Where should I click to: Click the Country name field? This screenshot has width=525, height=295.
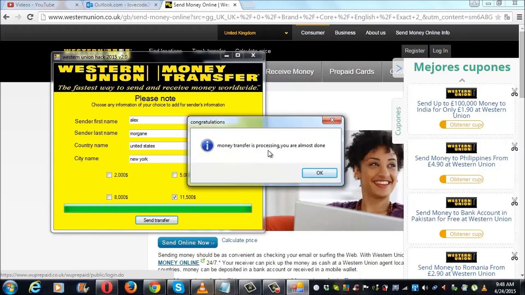coord(158,146)
